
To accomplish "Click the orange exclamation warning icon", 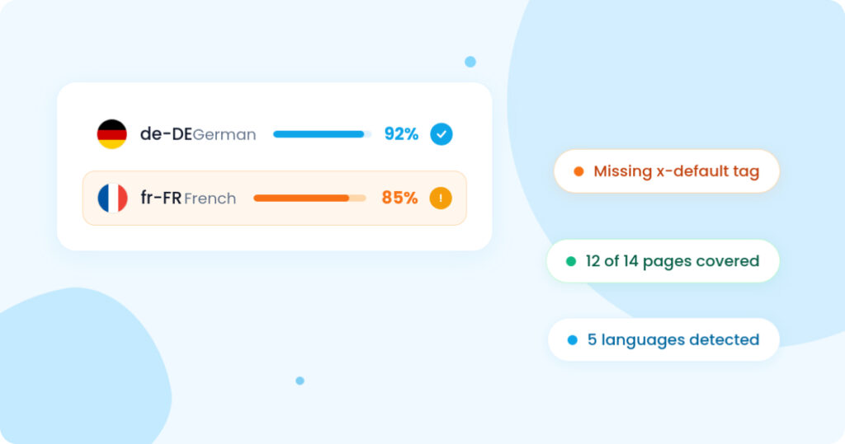I will [x=441, y=198].
